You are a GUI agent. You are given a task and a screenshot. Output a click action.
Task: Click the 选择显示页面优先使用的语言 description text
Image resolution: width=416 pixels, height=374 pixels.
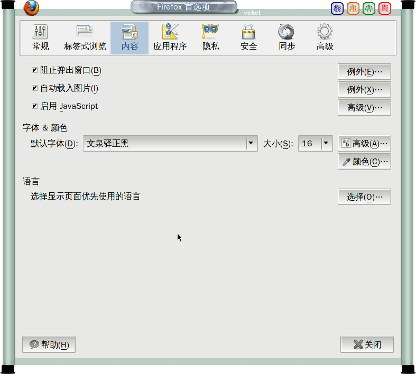(x=85, y=197)
